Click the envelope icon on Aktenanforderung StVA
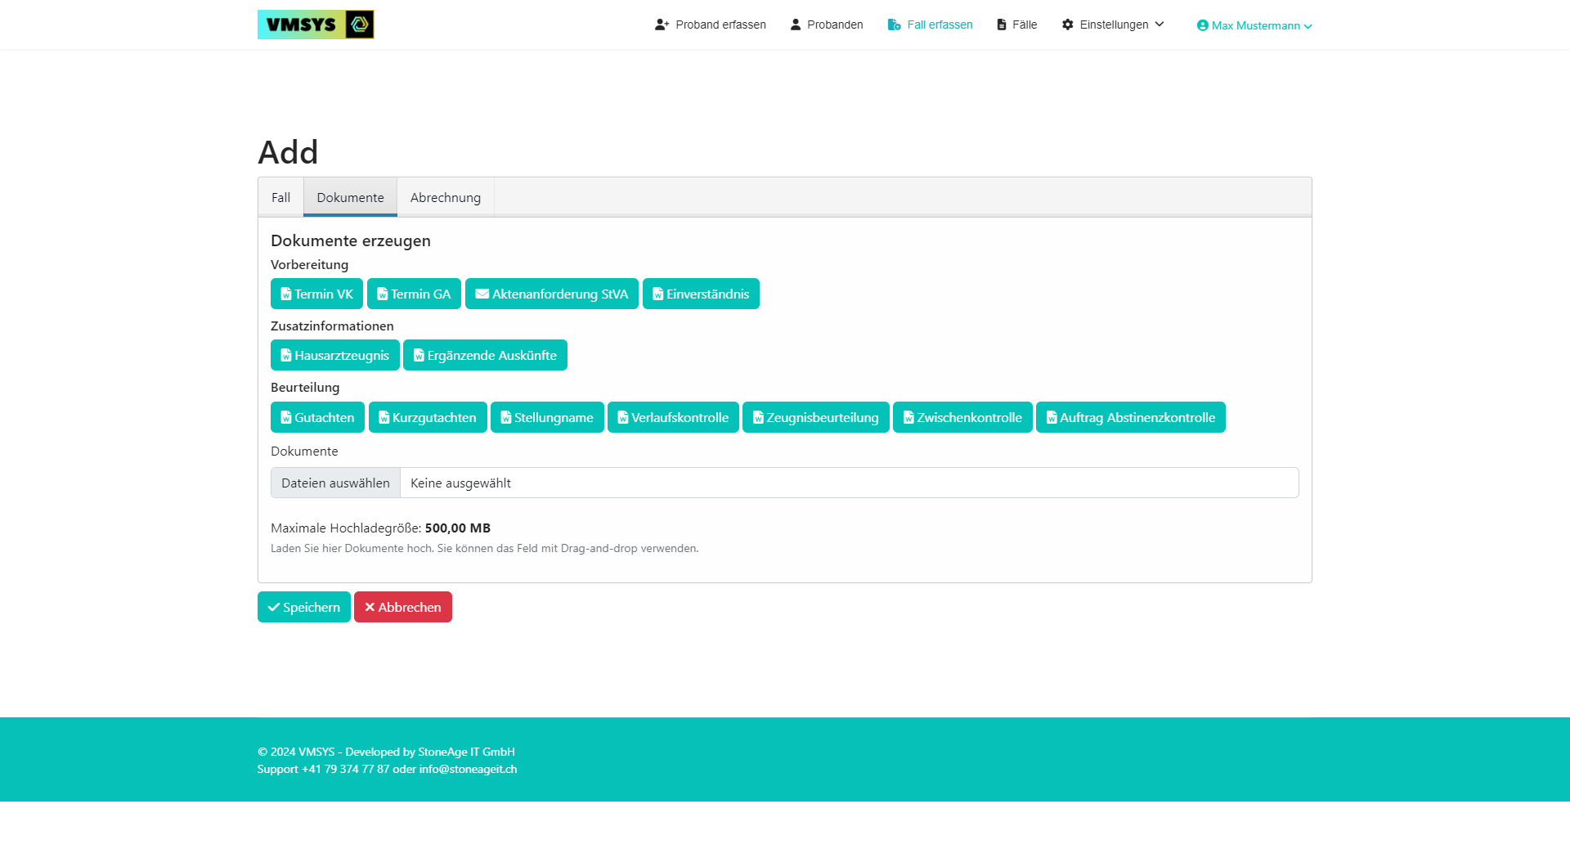The height and width of the screenshot is (858, 1570). 482,294
